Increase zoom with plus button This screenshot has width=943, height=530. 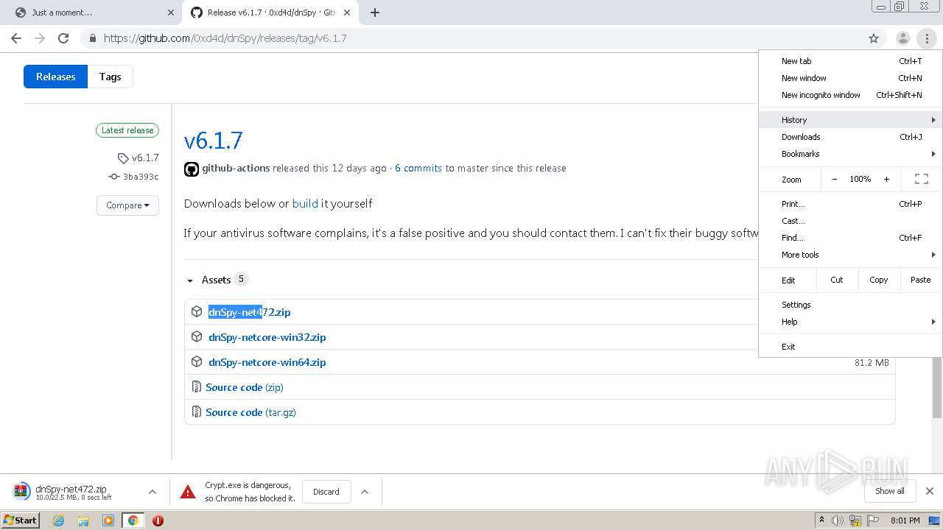coord(886,179)
